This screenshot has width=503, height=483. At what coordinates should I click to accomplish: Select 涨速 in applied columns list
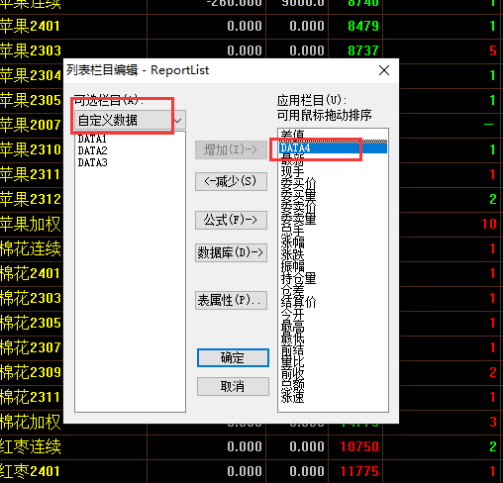pos(292,397)
